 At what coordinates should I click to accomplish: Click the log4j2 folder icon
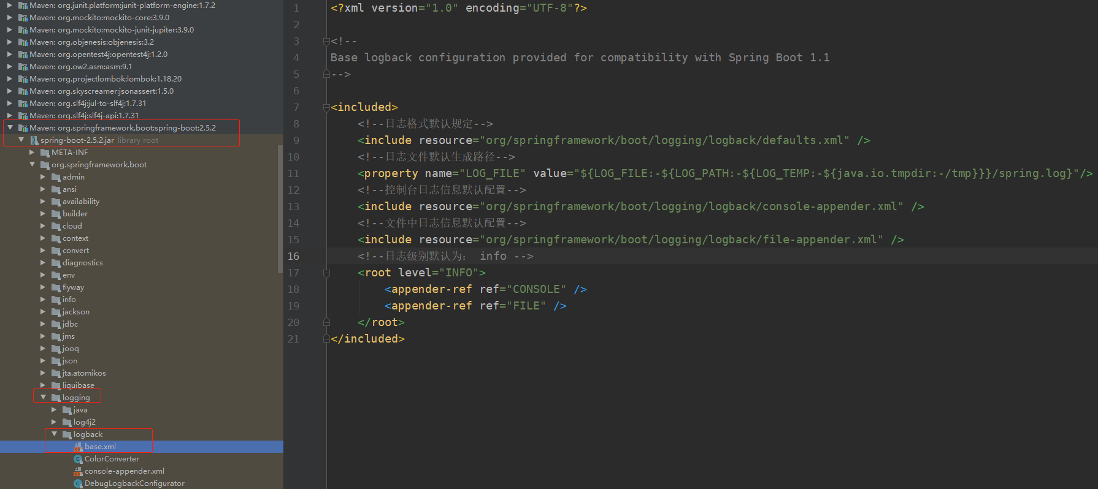tap(67, 422)
